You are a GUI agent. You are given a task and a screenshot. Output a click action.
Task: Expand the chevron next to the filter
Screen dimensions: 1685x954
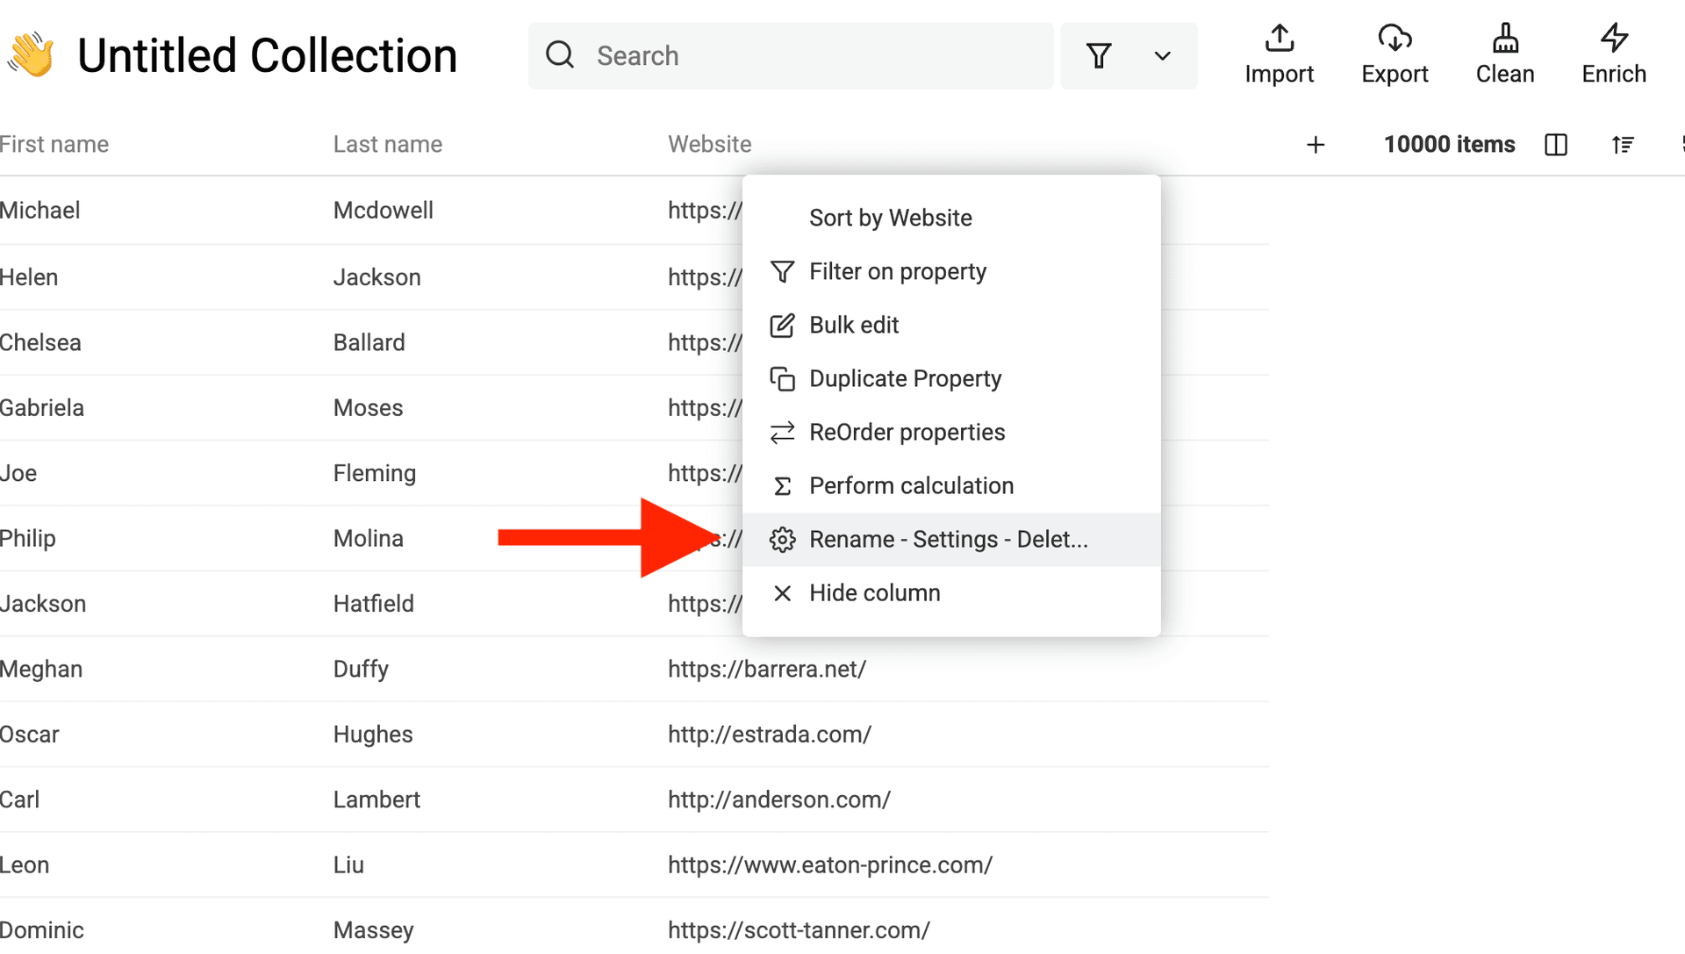(x=1162, y=55)
